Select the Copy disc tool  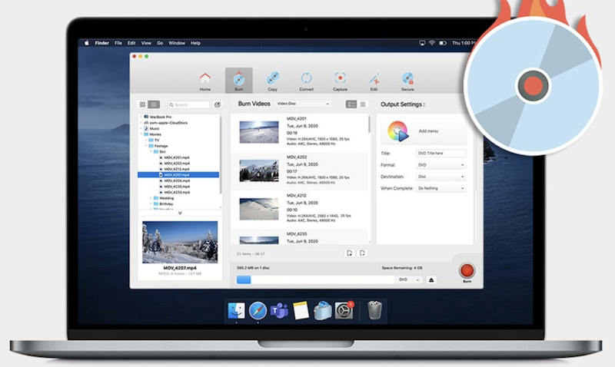[272, 80]
